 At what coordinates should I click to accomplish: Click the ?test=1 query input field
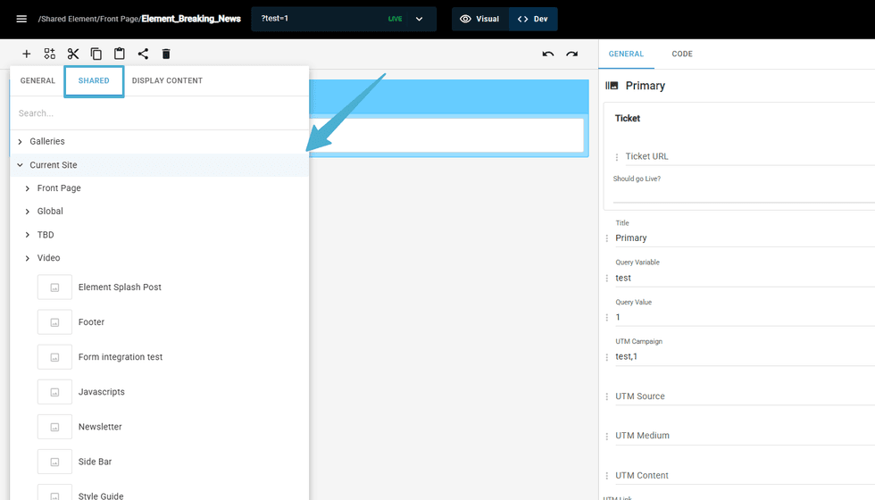[x=321, y=19]
